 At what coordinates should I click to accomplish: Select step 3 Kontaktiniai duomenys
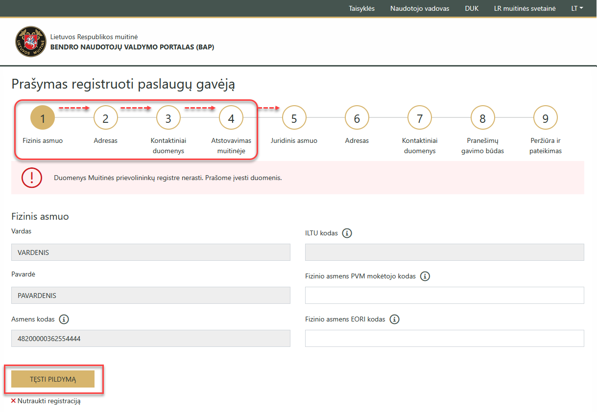pyautogui.click(x=168, y=118)
